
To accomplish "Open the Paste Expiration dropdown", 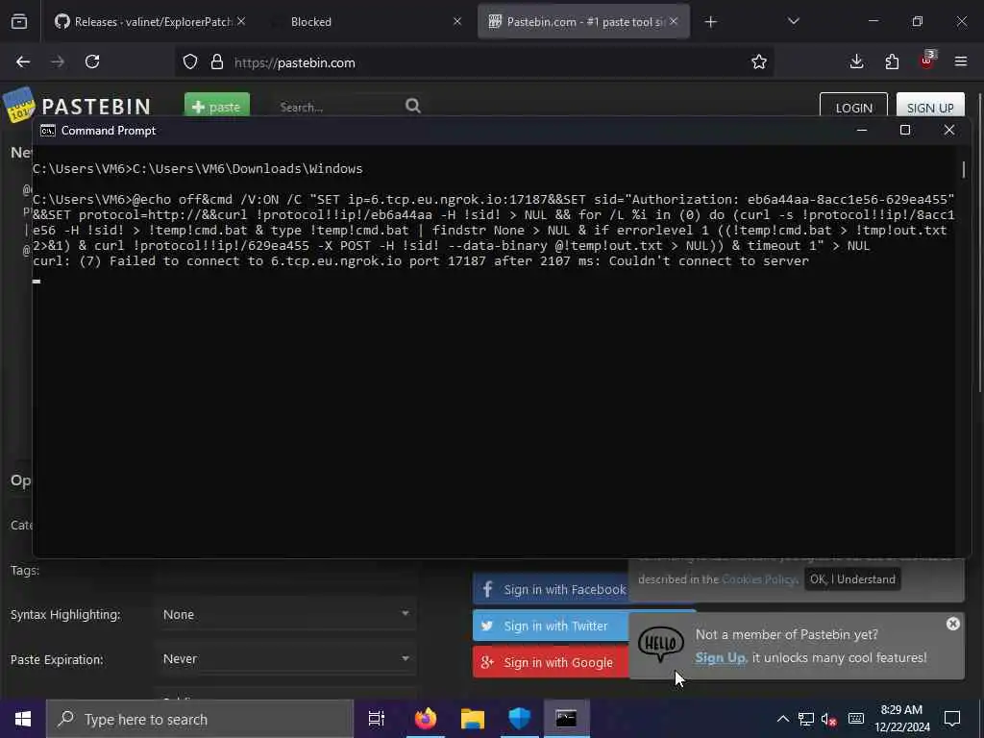I will point(285,659).
